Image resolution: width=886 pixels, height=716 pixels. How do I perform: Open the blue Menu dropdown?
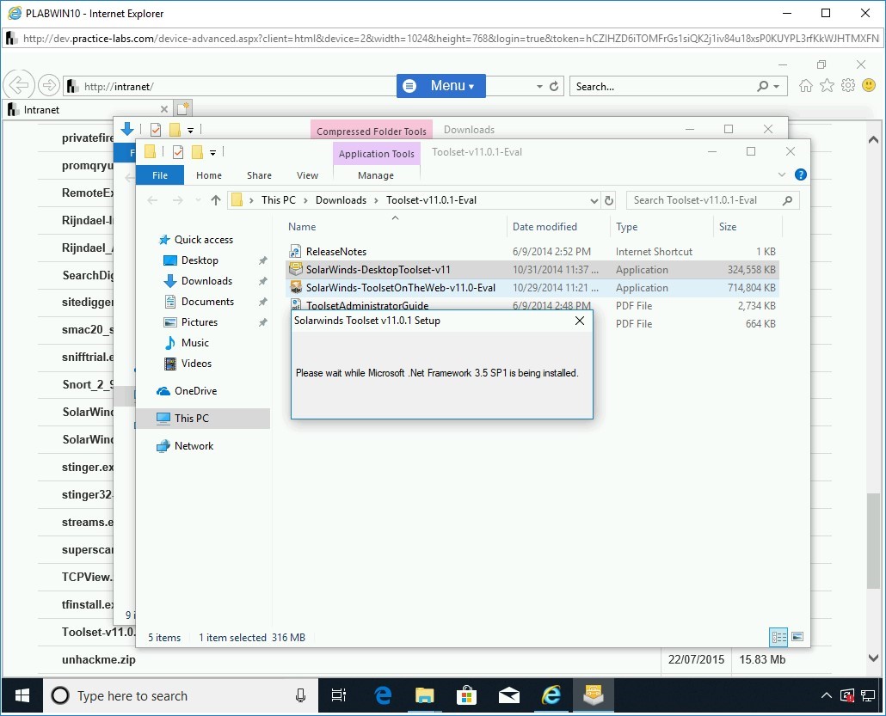tap(441, 86)
